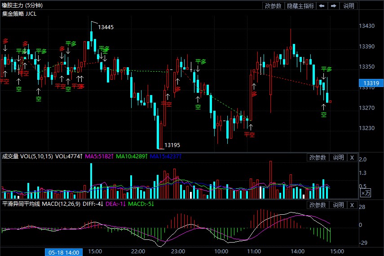Open 说明 in the volume panel
Screen dimensions: 384x256
338,157
